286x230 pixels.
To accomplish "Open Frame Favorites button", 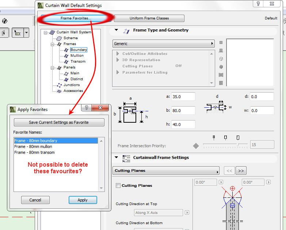I will (76, 18).
